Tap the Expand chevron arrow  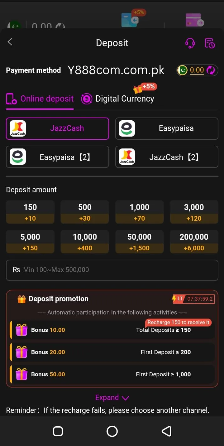coord(125,398)
